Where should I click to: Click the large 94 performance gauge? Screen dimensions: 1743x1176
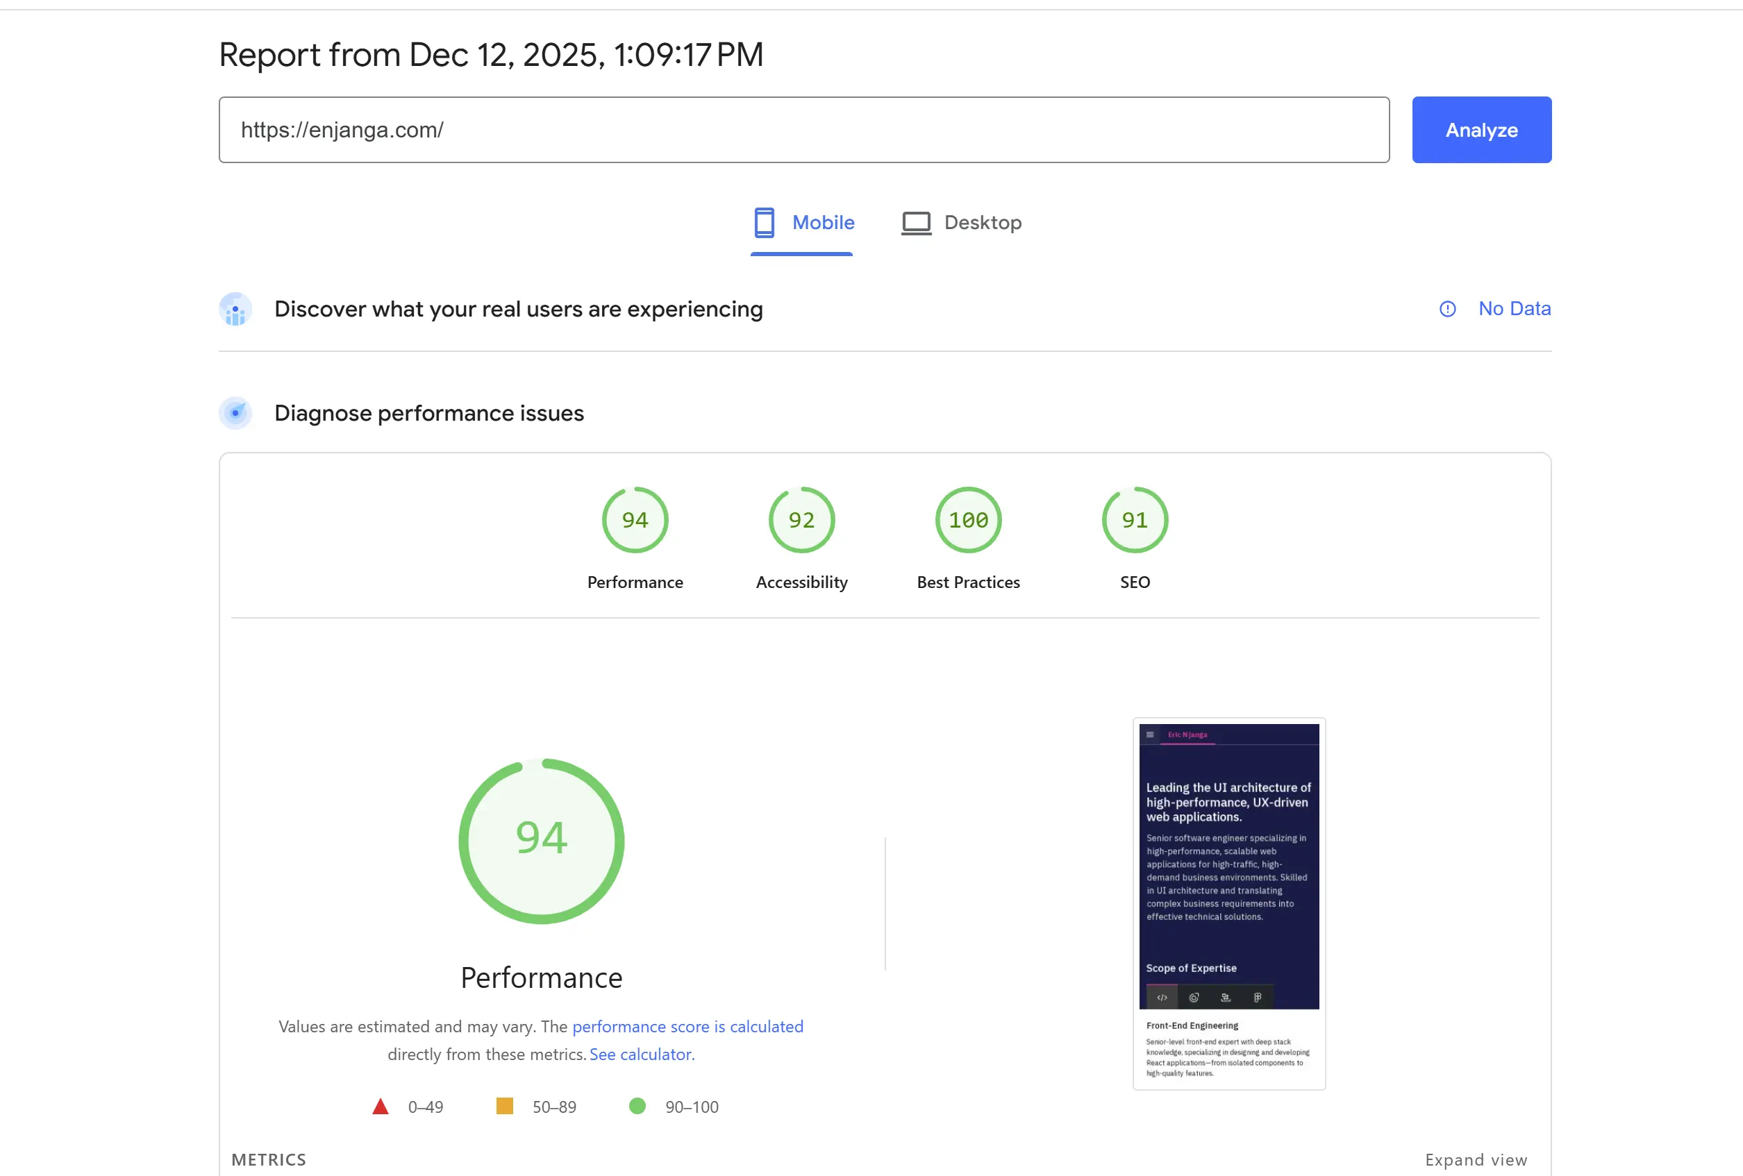(x=541, y=841)
